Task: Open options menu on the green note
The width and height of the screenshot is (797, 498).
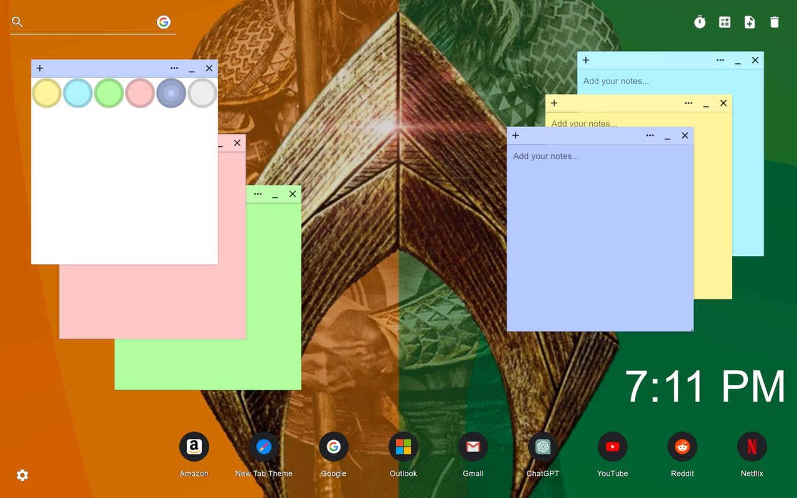Action: click(258, 194)
